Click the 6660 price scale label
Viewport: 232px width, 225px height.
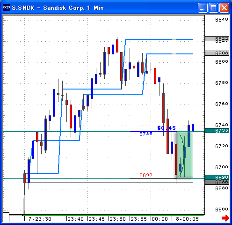[x=222, y=210]
